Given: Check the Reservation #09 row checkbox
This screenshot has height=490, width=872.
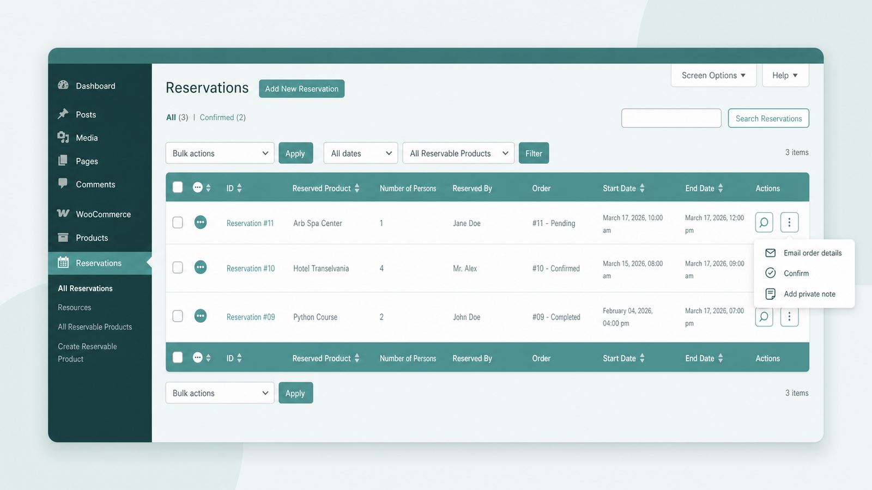Looking at the screenshot, I should point(178,316).
